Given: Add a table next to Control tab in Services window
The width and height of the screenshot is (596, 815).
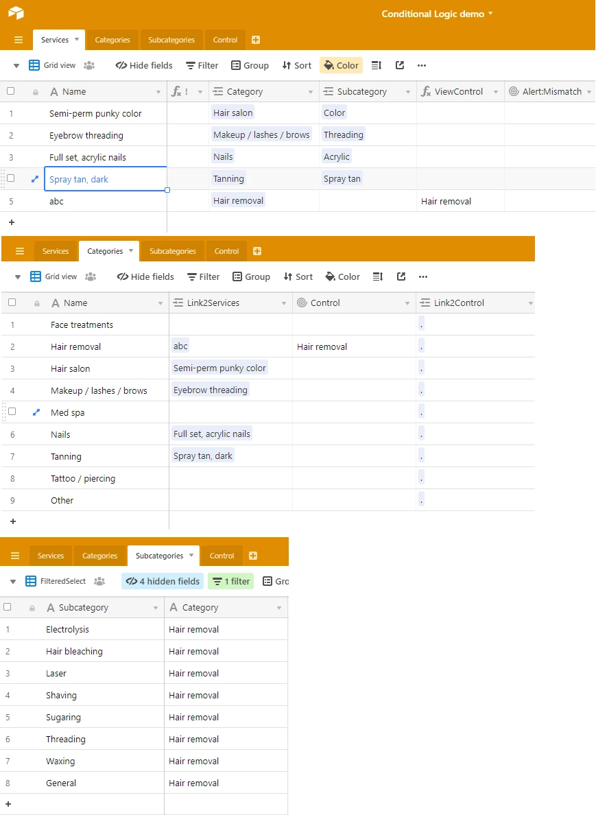Looking at the screenshot, I should (x=256, y=40).
